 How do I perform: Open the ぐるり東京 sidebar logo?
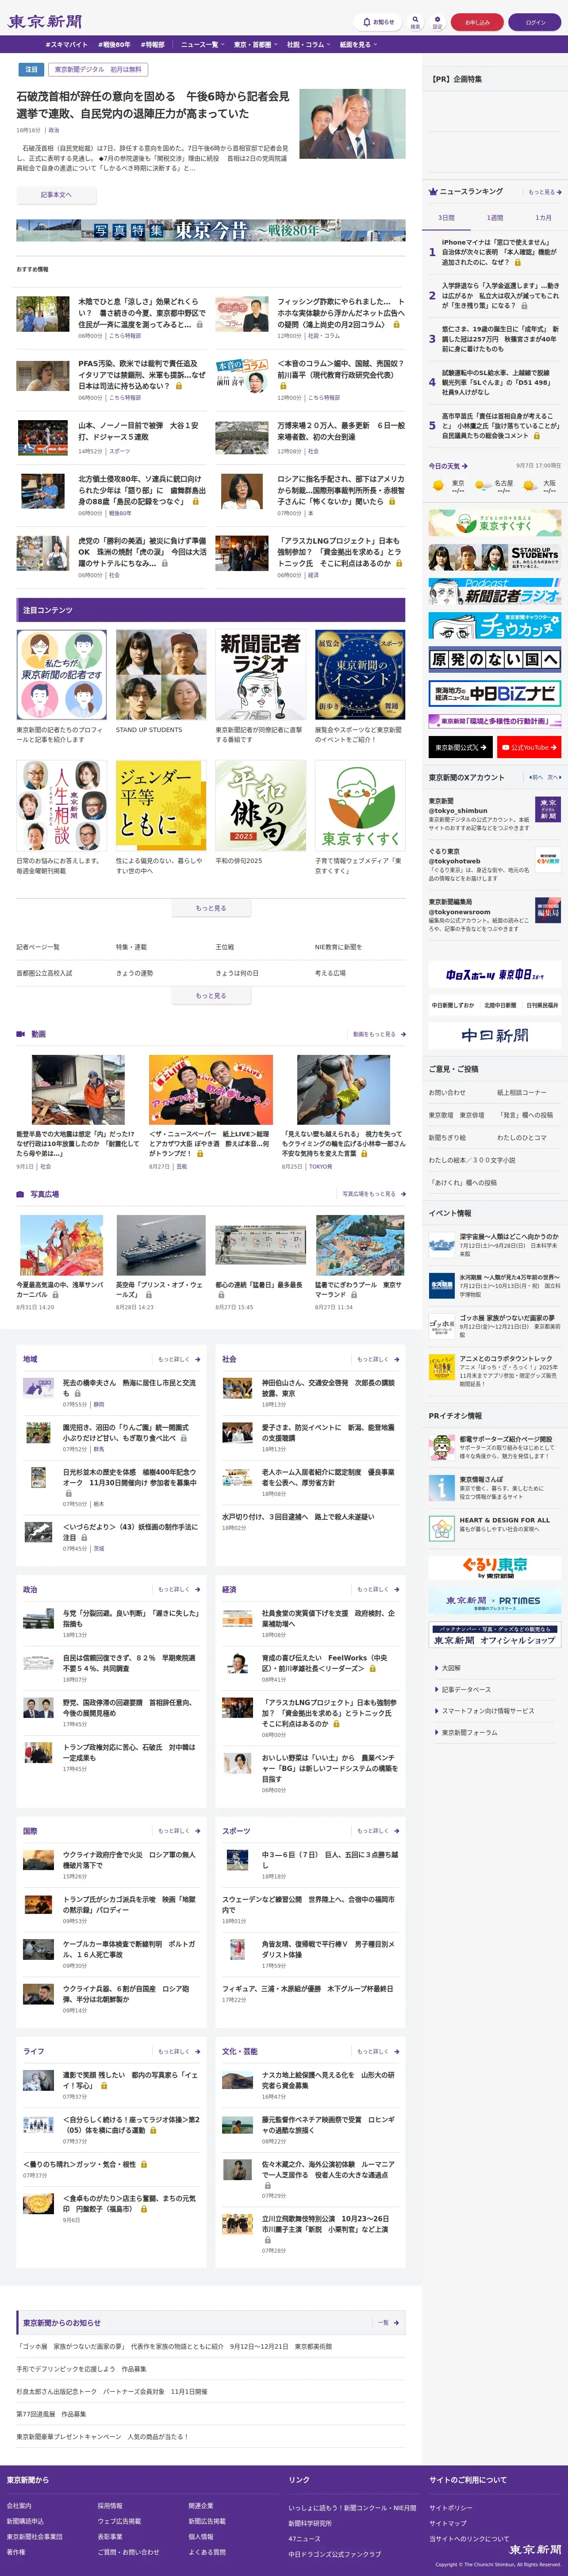point(494,1567)
